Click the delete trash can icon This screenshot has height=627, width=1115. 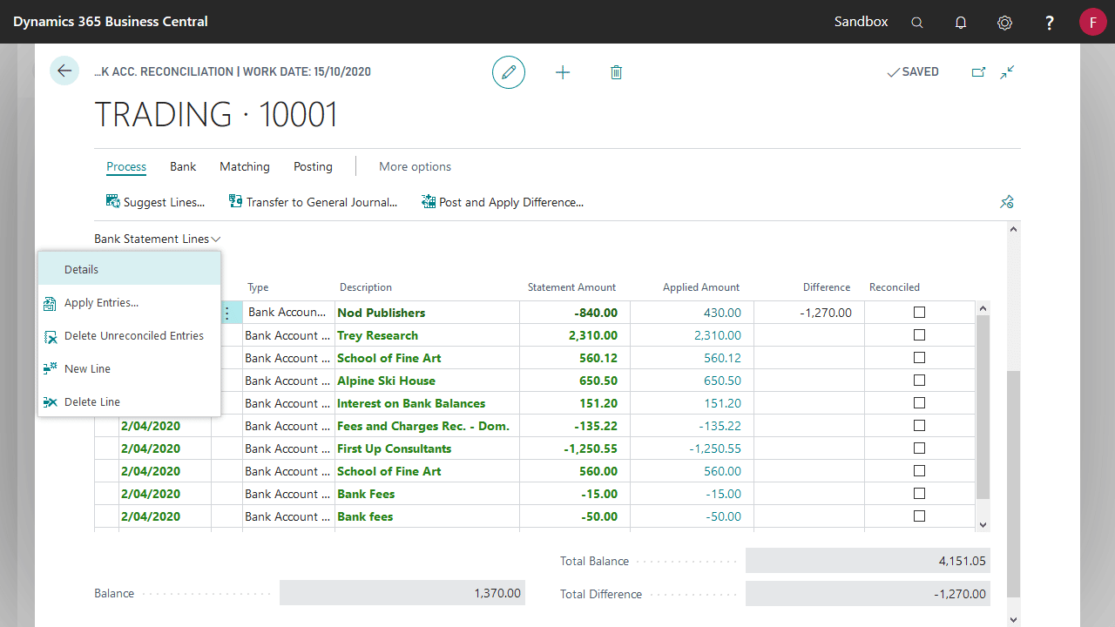[x=616, y=72]
